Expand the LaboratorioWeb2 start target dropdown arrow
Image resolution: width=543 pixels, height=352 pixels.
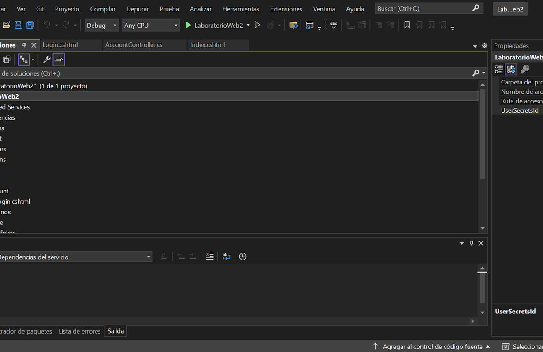click(248, 25)
